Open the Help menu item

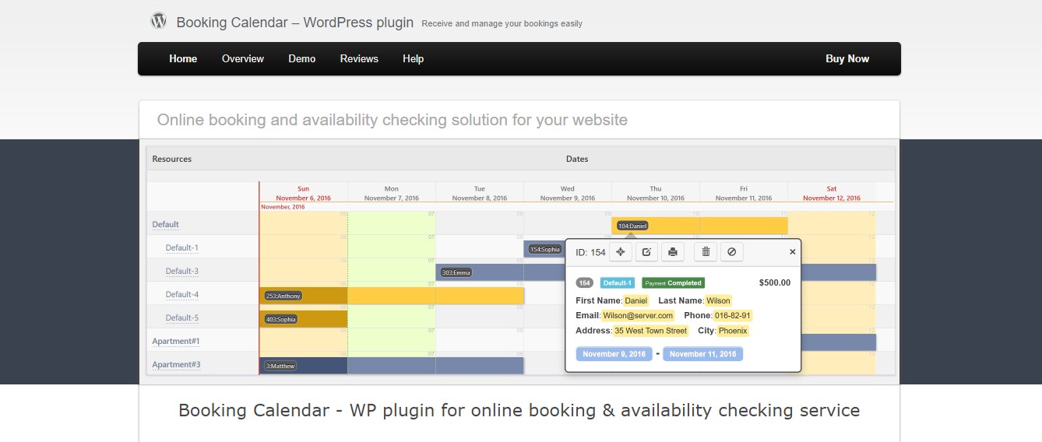tap(414, 58)
